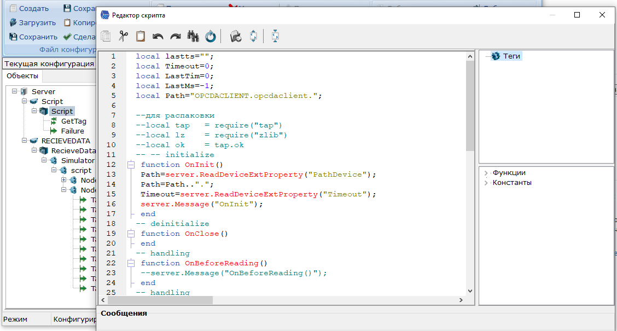Click the expand-all folds arrows icon
The image size is (617, 331).
pyautogui.click(x=253, y=36)
